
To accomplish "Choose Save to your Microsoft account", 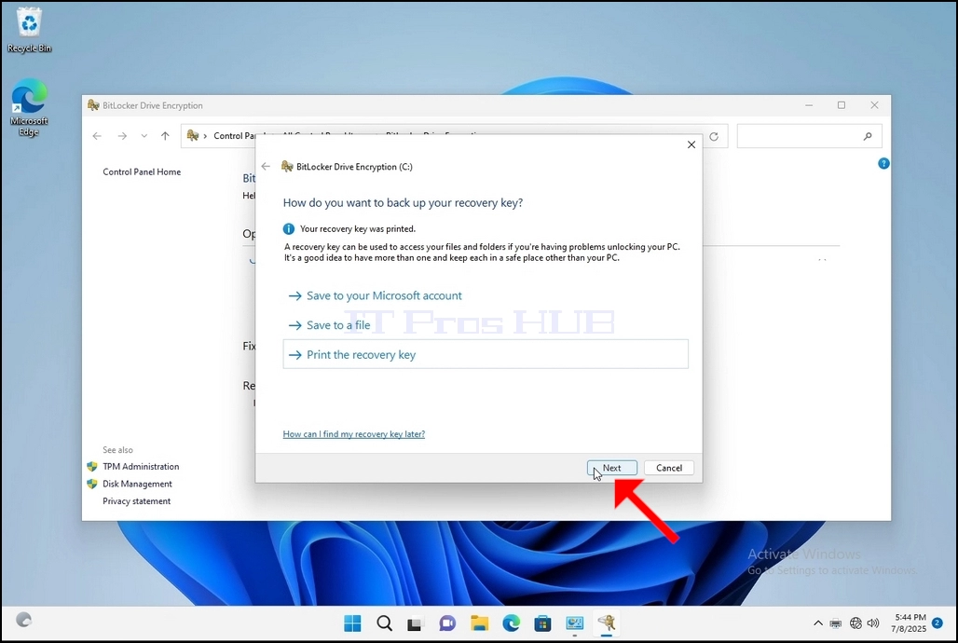I will point(384,295).
